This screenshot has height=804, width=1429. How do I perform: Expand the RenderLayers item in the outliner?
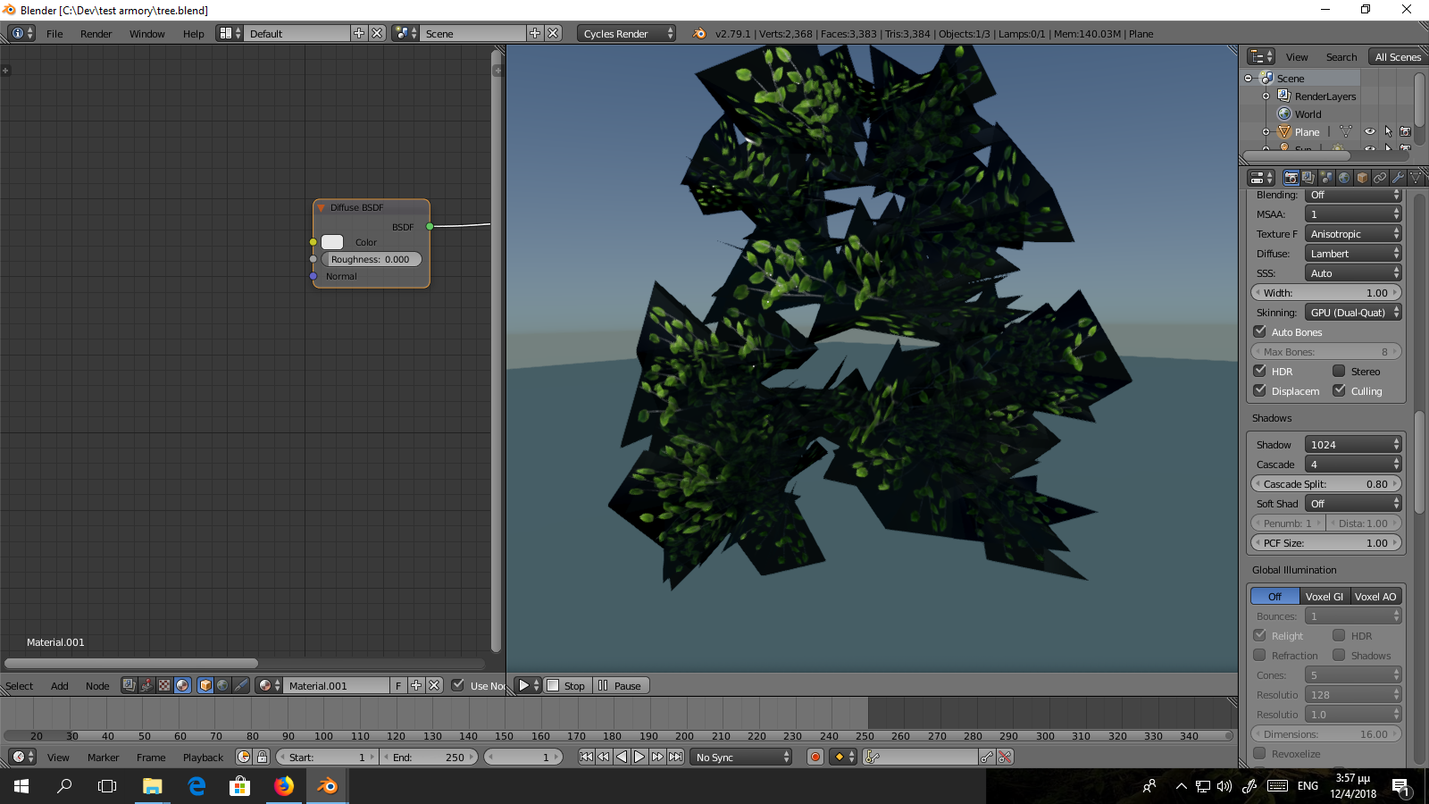pyautogui.click(x=1265, y=96)
